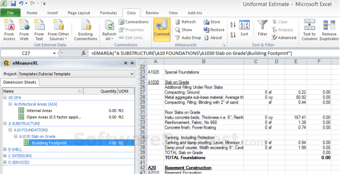Switch to the Formulas ribbon tab
This screenshot has width=340, height=174.
[x=108, y=13]
